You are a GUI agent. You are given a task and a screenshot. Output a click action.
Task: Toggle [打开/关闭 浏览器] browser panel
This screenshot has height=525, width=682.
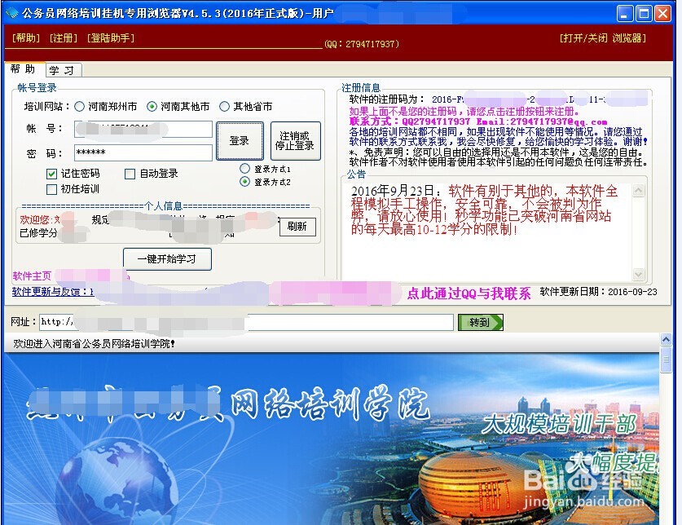tap(602, 37)
